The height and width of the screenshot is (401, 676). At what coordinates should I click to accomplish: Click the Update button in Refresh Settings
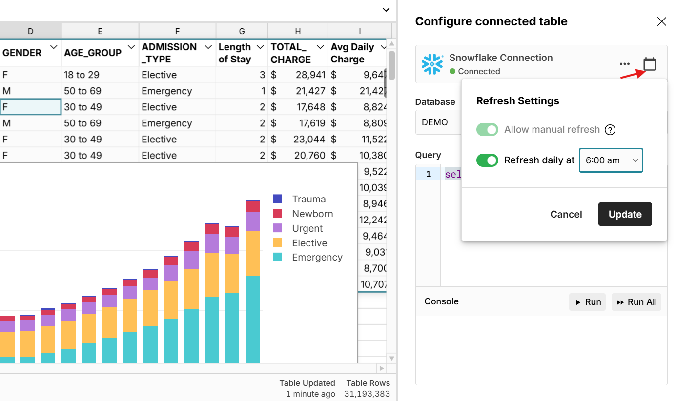point(625,214)
